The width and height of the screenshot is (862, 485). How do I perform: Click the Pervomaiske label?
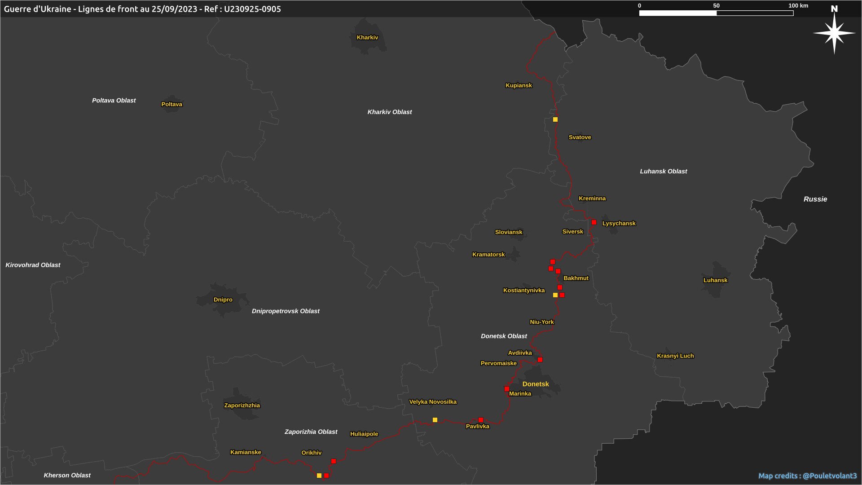pos(498,363)
